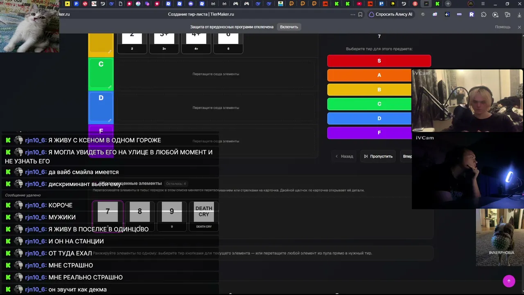Image resolution: width=524 pixels, height=295 pixels.
Task: Click the pencil edit icon on tier C
Action: click(x=109, y=87)
